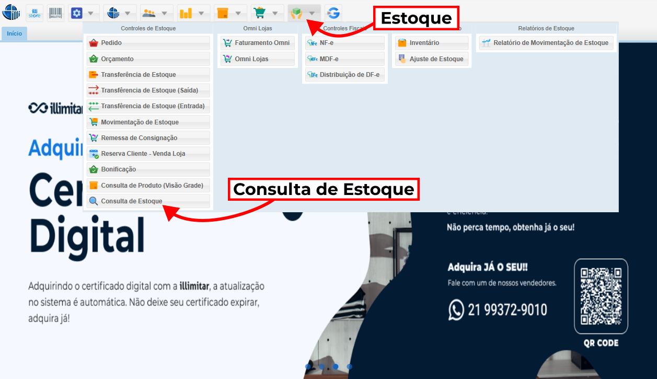Click the illi globe logo at top-left
The image size is (657, 379).
coord(11,13)
